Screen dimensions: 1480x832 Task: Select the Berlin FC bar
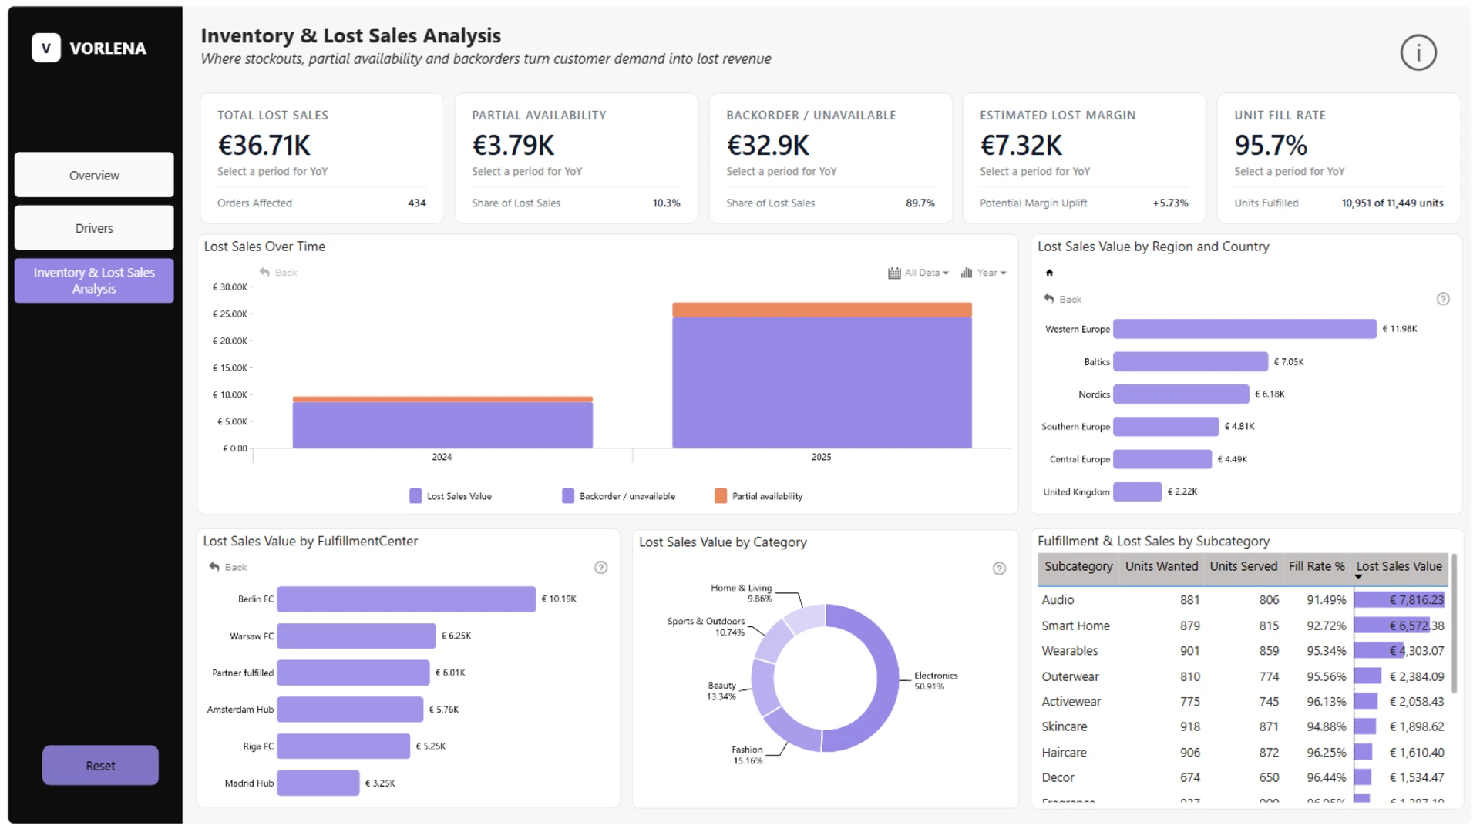[x=406, y=599]
